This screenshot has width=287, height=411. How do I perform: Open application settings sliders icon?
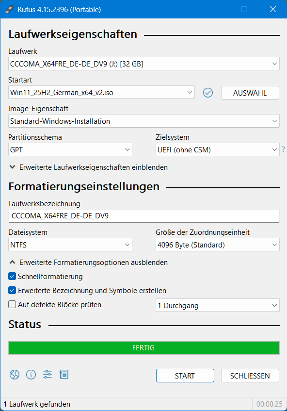pos(48,375)
